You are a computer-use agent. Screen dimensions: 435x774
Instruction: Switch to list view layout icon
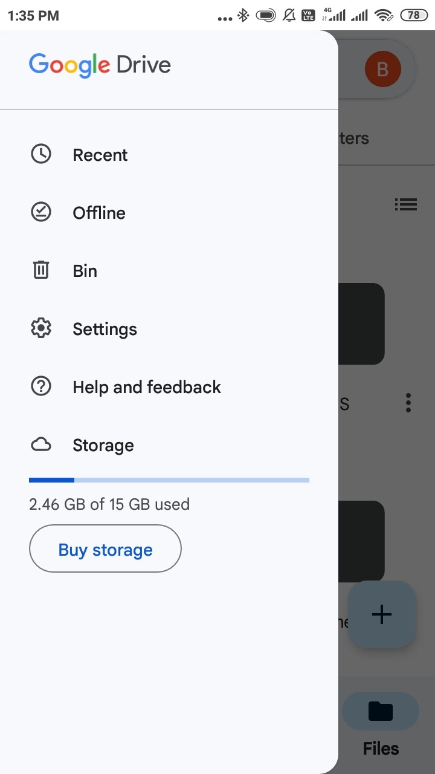[406, 204]
